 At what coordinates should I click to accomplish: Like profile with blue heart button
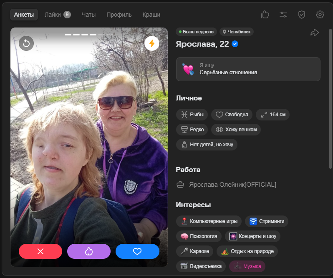pyautogui.click(x=137, y=251)
